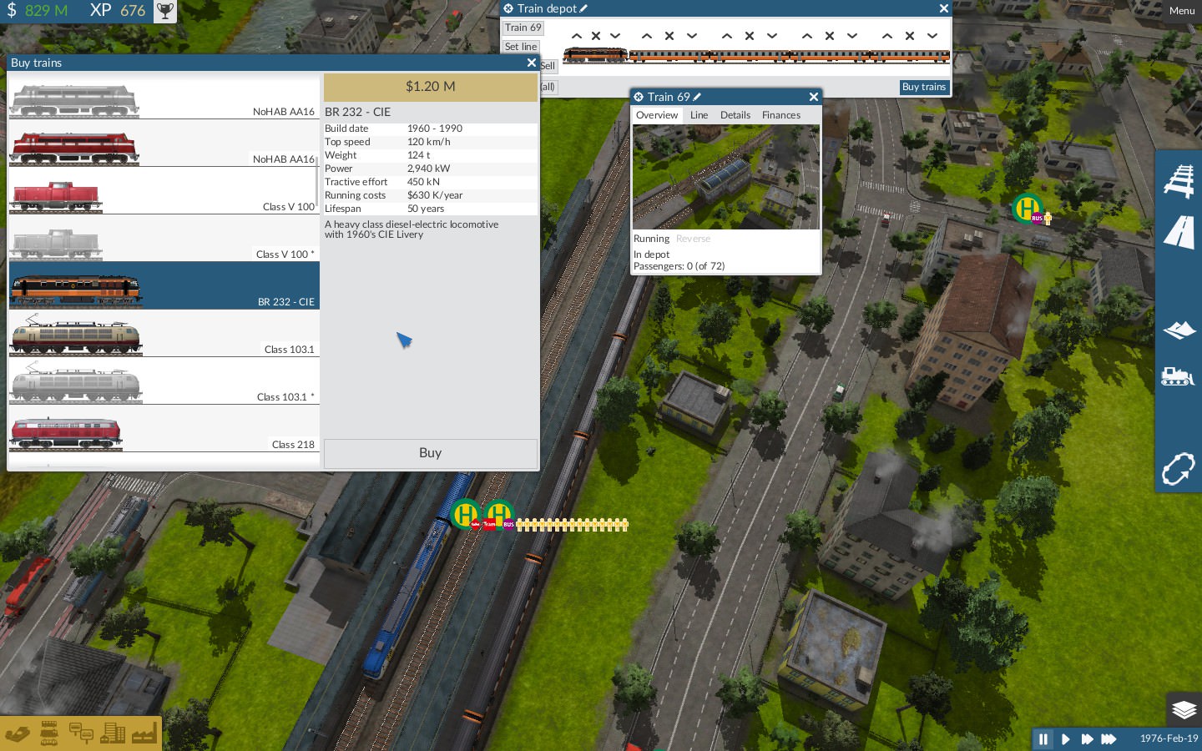Open the vehicles list icon in bottom bar

pos(49,733)
